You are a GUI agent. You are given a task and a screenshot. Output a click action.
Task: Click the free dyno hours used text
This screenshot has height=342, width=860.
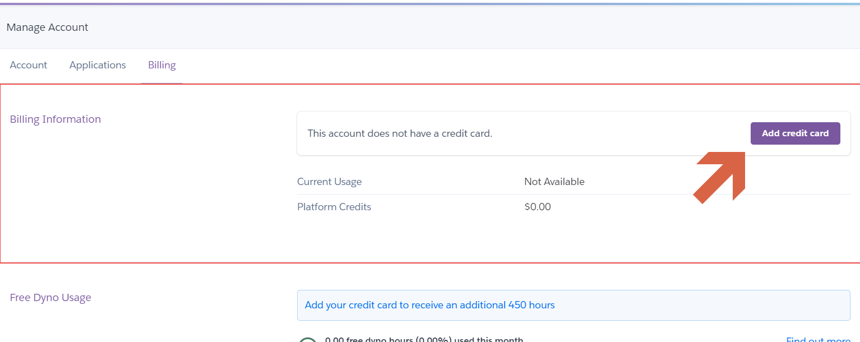click(x=424, y=339)
